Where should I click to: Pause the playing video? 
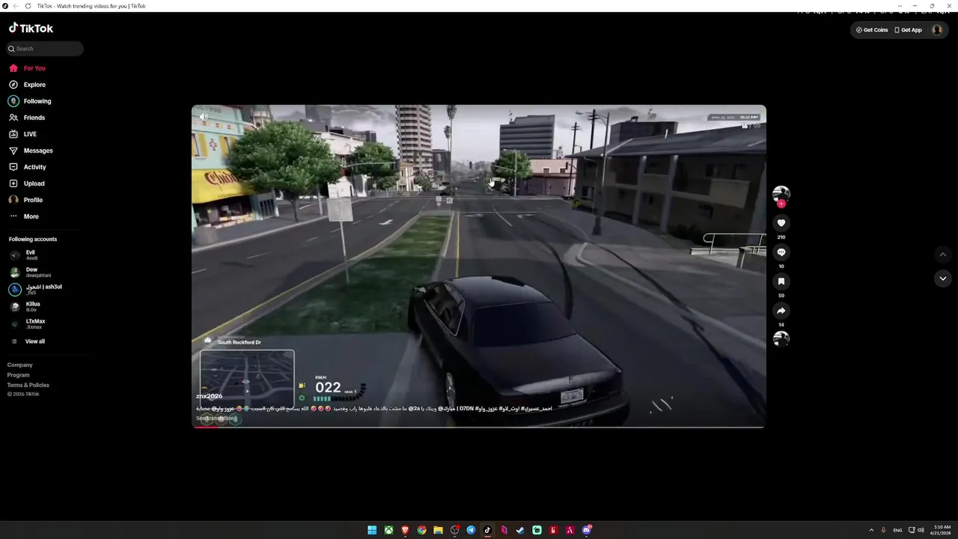(479, 266)
